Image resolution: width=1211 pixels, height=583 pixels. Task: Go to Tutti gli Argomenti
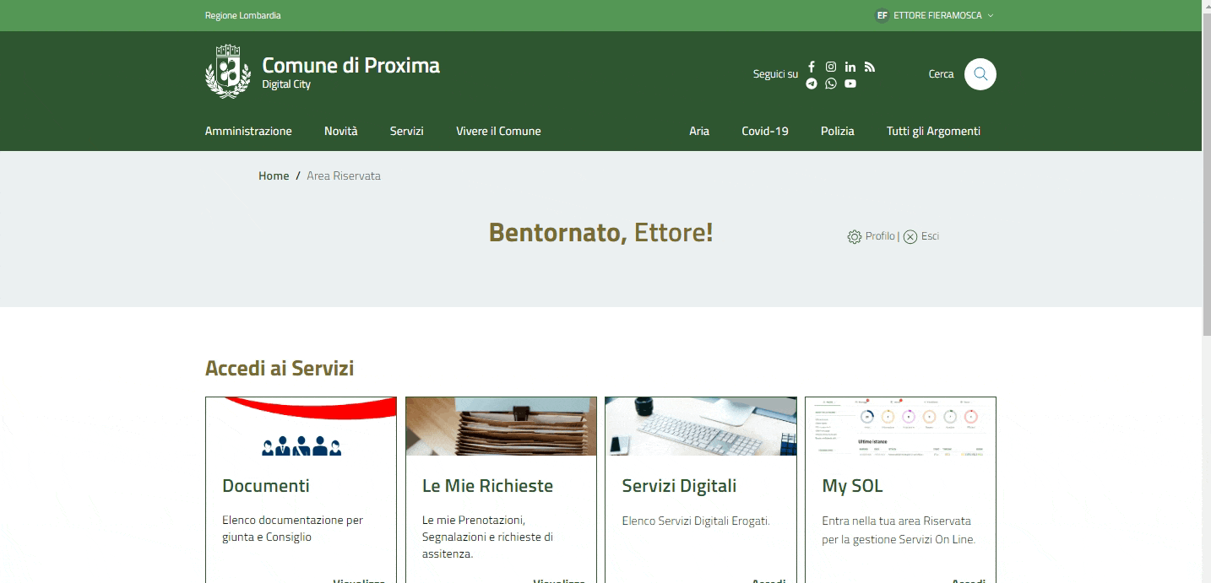[933, 131]
